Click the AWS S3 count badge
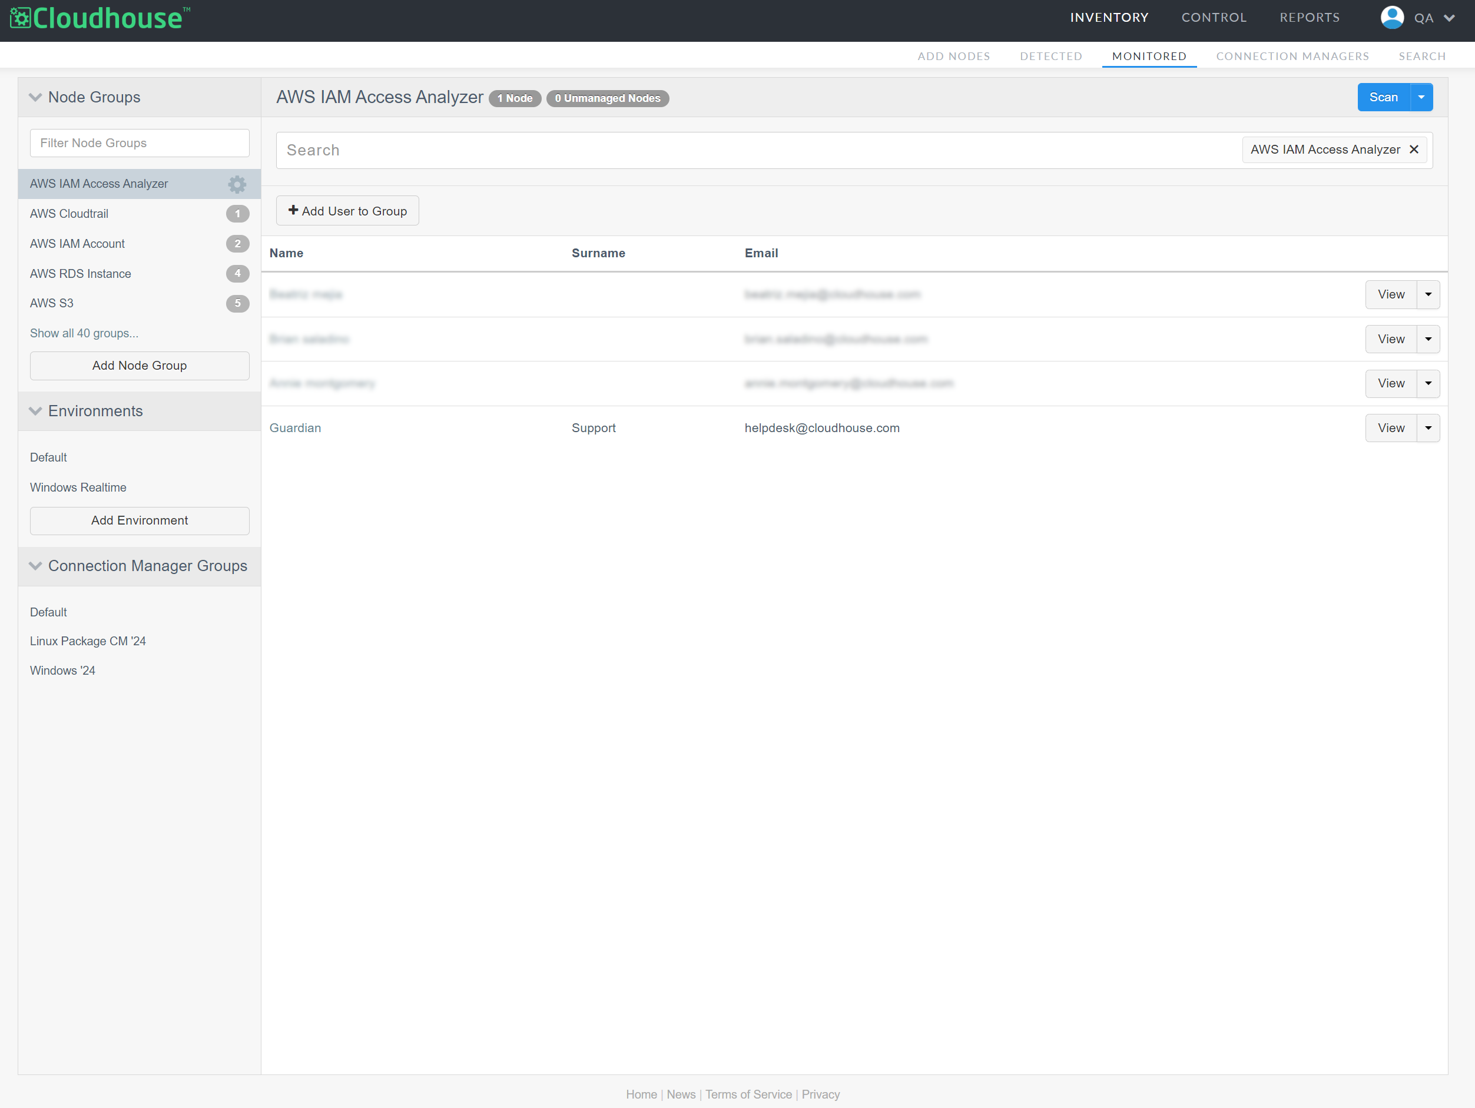This screenshot has width=1475, height=1108. [237, 303]
